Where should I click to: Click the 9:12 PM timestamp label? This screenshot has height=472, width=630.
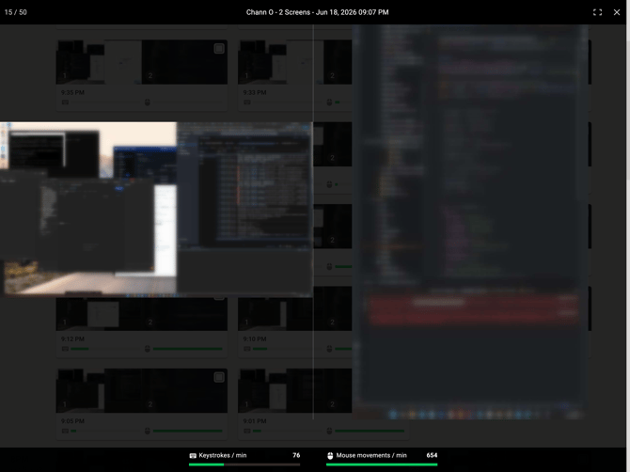(x=72, y=339)
